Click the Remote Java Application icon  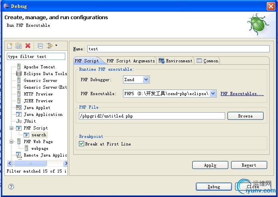pos(19,155)
